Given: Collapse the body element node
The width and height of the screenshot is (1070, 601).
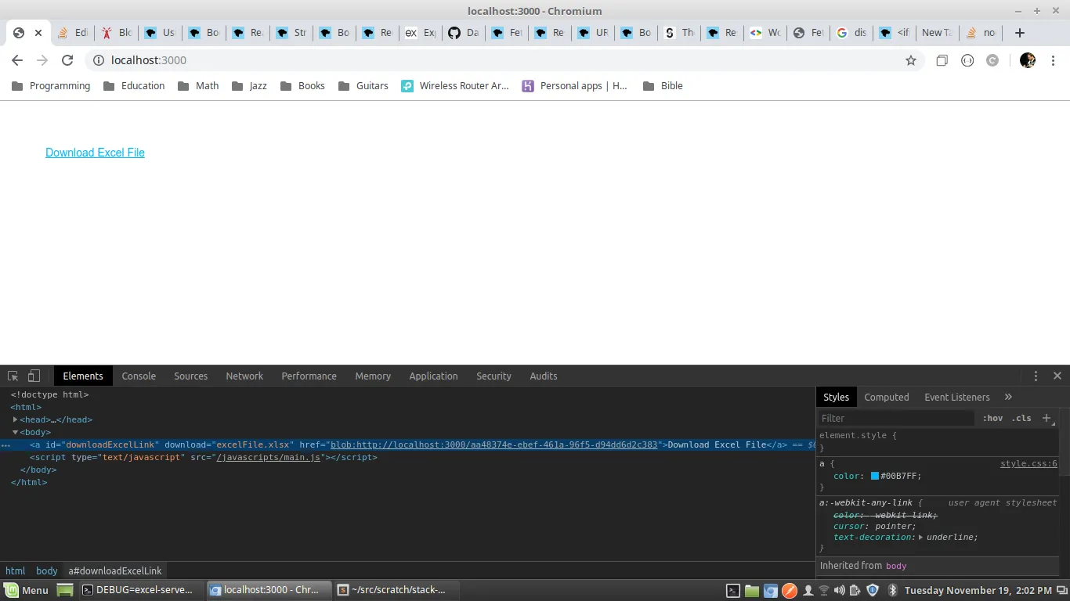Looking at the screenshot, I should (x=15, y=432).
